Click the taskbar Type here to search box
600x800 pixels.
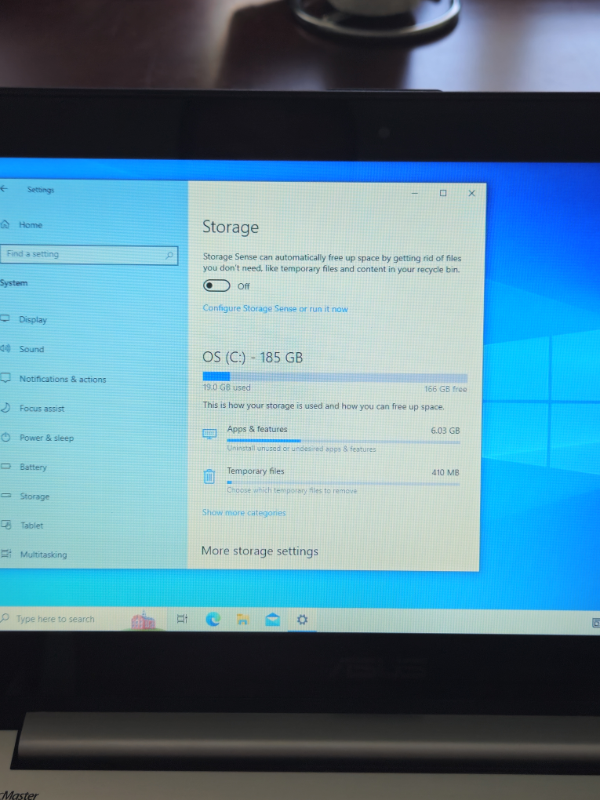(x=82, y=619)
